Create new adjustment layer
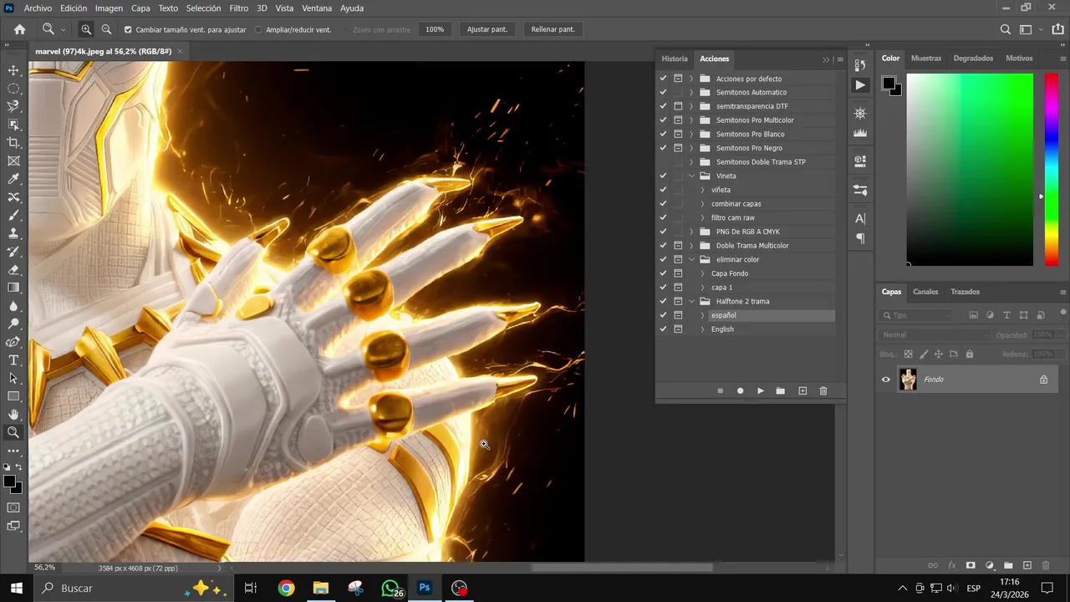The height and width of the screenshot is (602, 1070). 990,566
